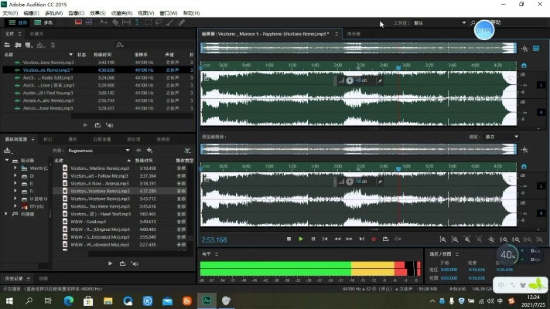This screenshot has height=309, width=550.
Task: Click the red Record button
Action: pyautogui.click(x=374, y=239)
